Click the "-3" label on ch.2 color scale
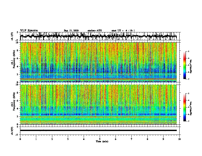This screenshot has height=156, width=202. pyautogui.click(x=188, y=94)
